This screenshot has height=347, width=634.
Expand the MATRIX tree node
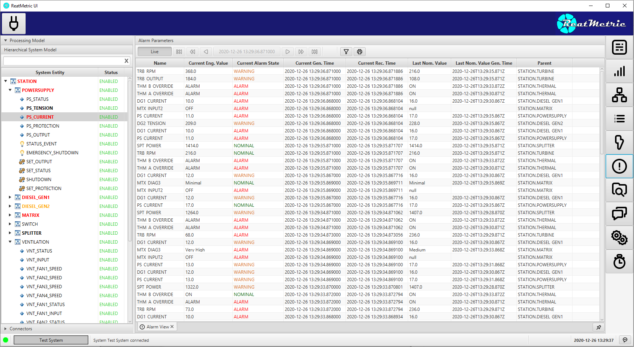point(10,215)
